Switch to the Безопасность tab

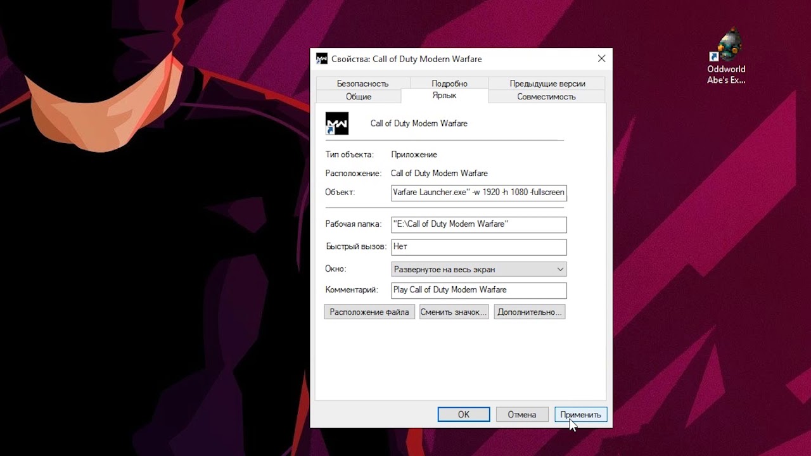coord(362,84)
